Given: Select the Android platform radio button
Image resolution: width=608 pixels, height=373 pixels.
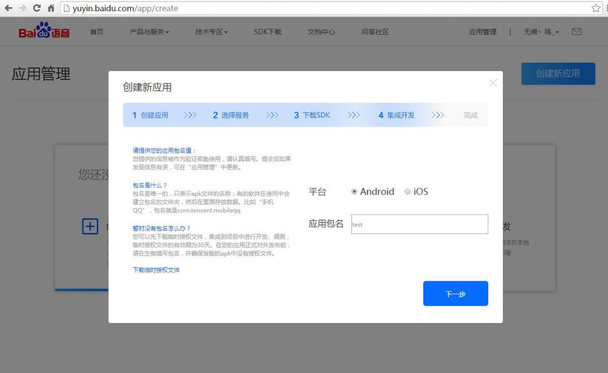Looking at the screenshot, I should (355, 192).
